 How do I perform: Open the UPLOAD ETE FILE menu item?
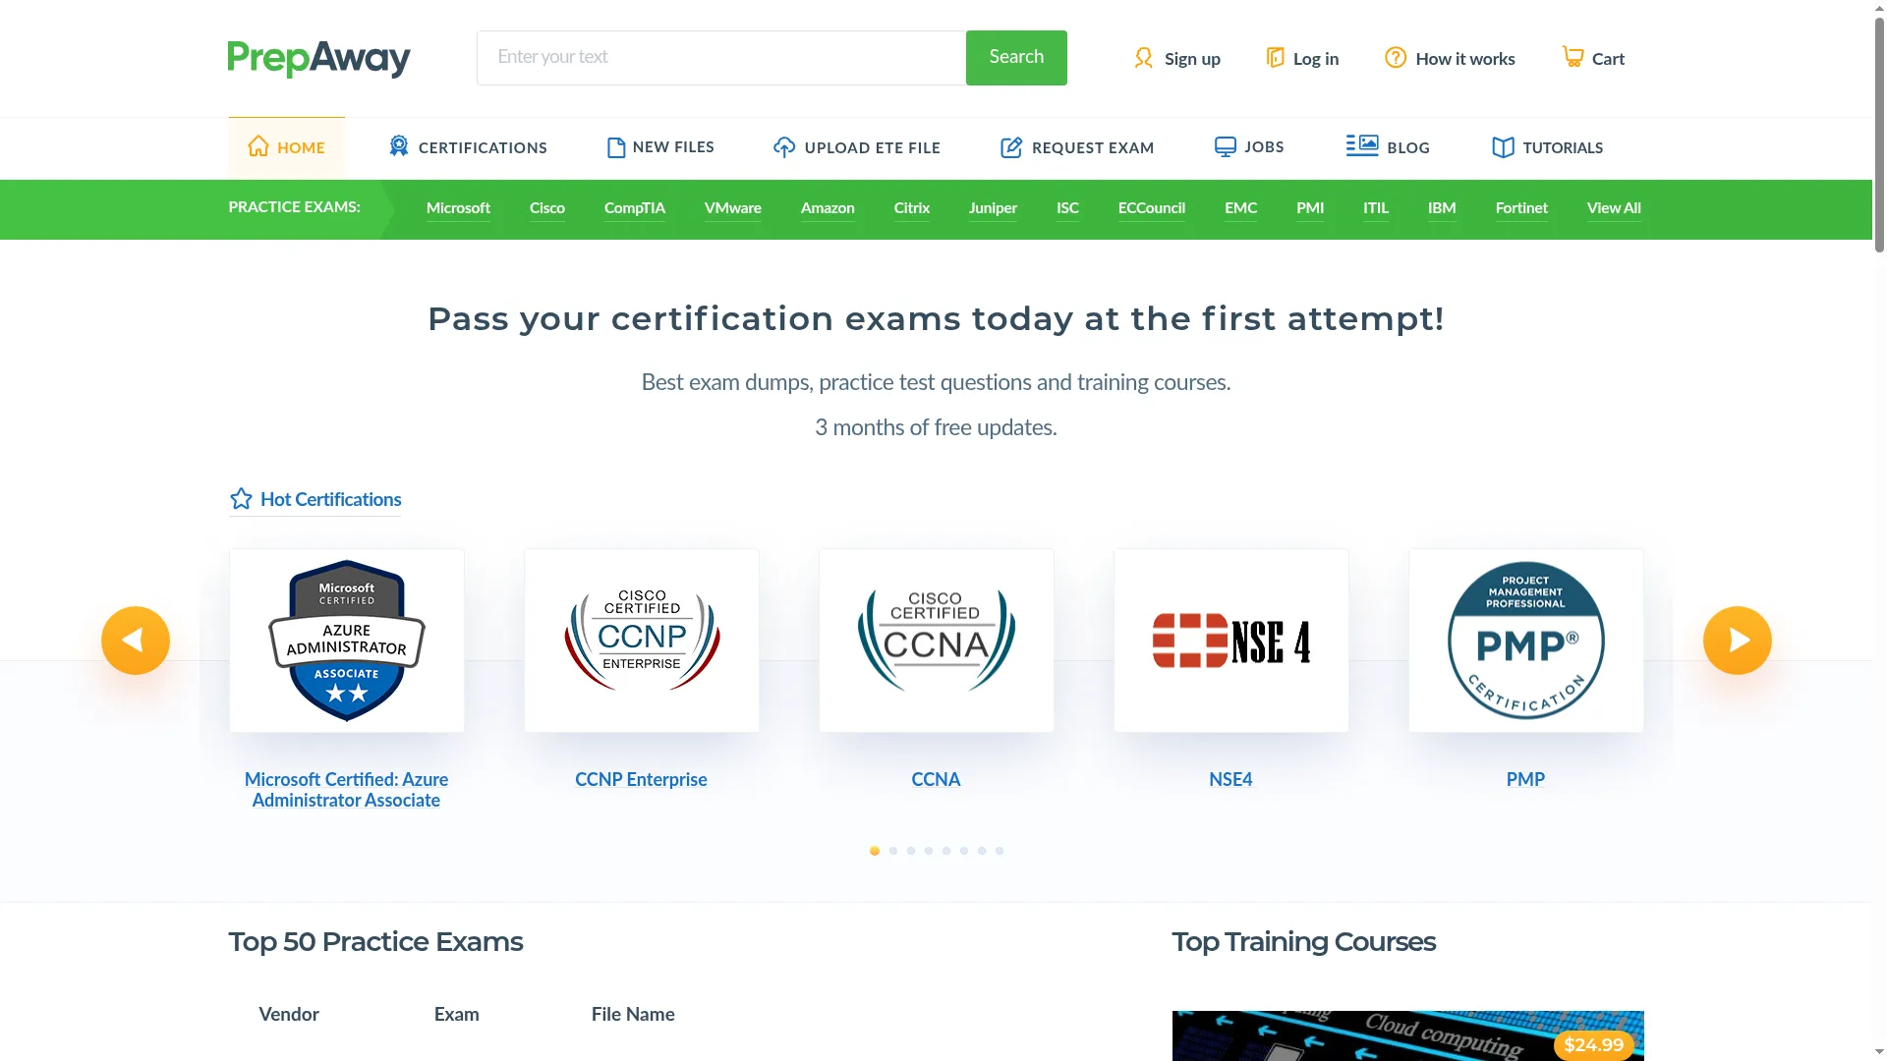point(857,147)
